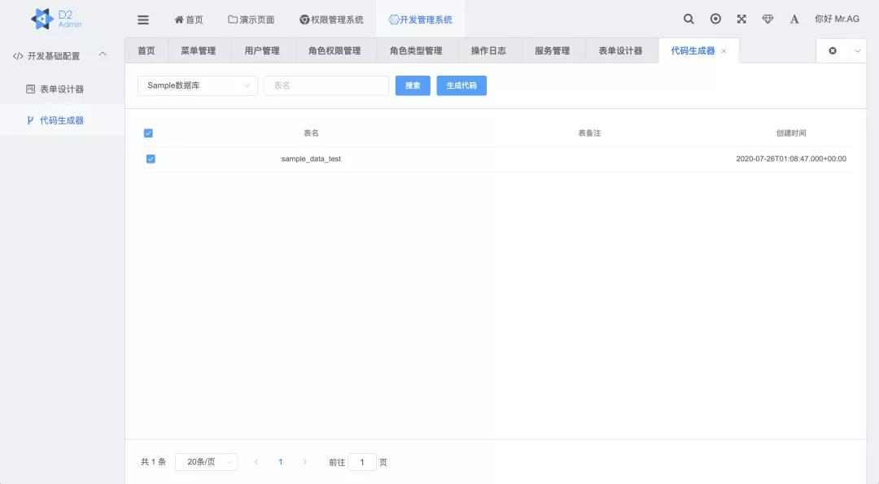Open the Sample数据库 dropdown
Viewport: 879px width, 484px height.
point(197,85)
